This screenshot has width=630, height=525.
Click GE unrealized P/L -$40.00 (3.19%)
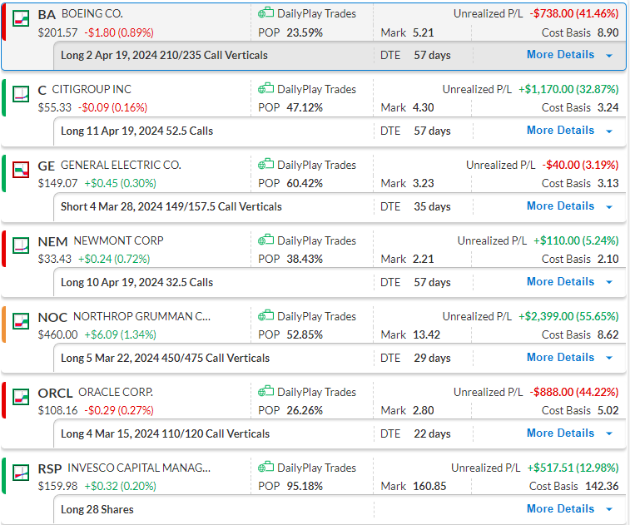pos(580,165)
